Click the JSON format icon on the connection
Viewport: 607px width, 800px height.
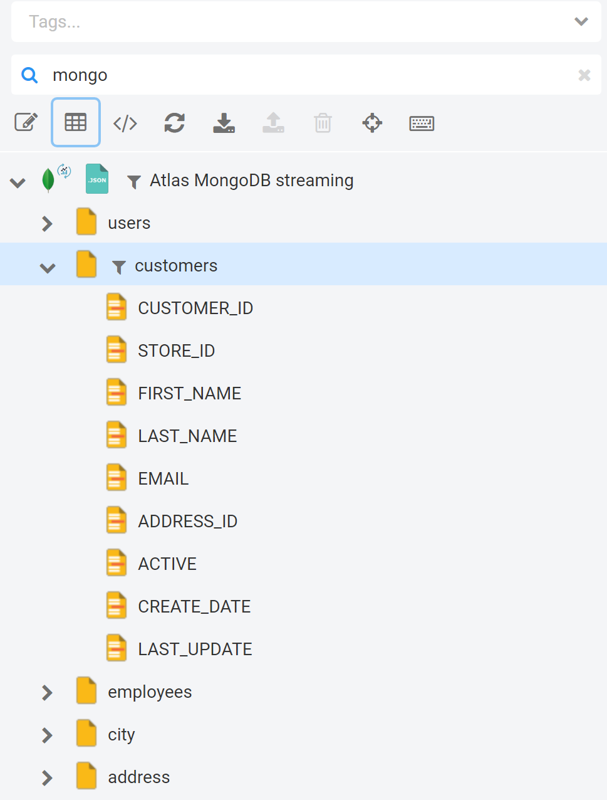click(x=96, y=179)
